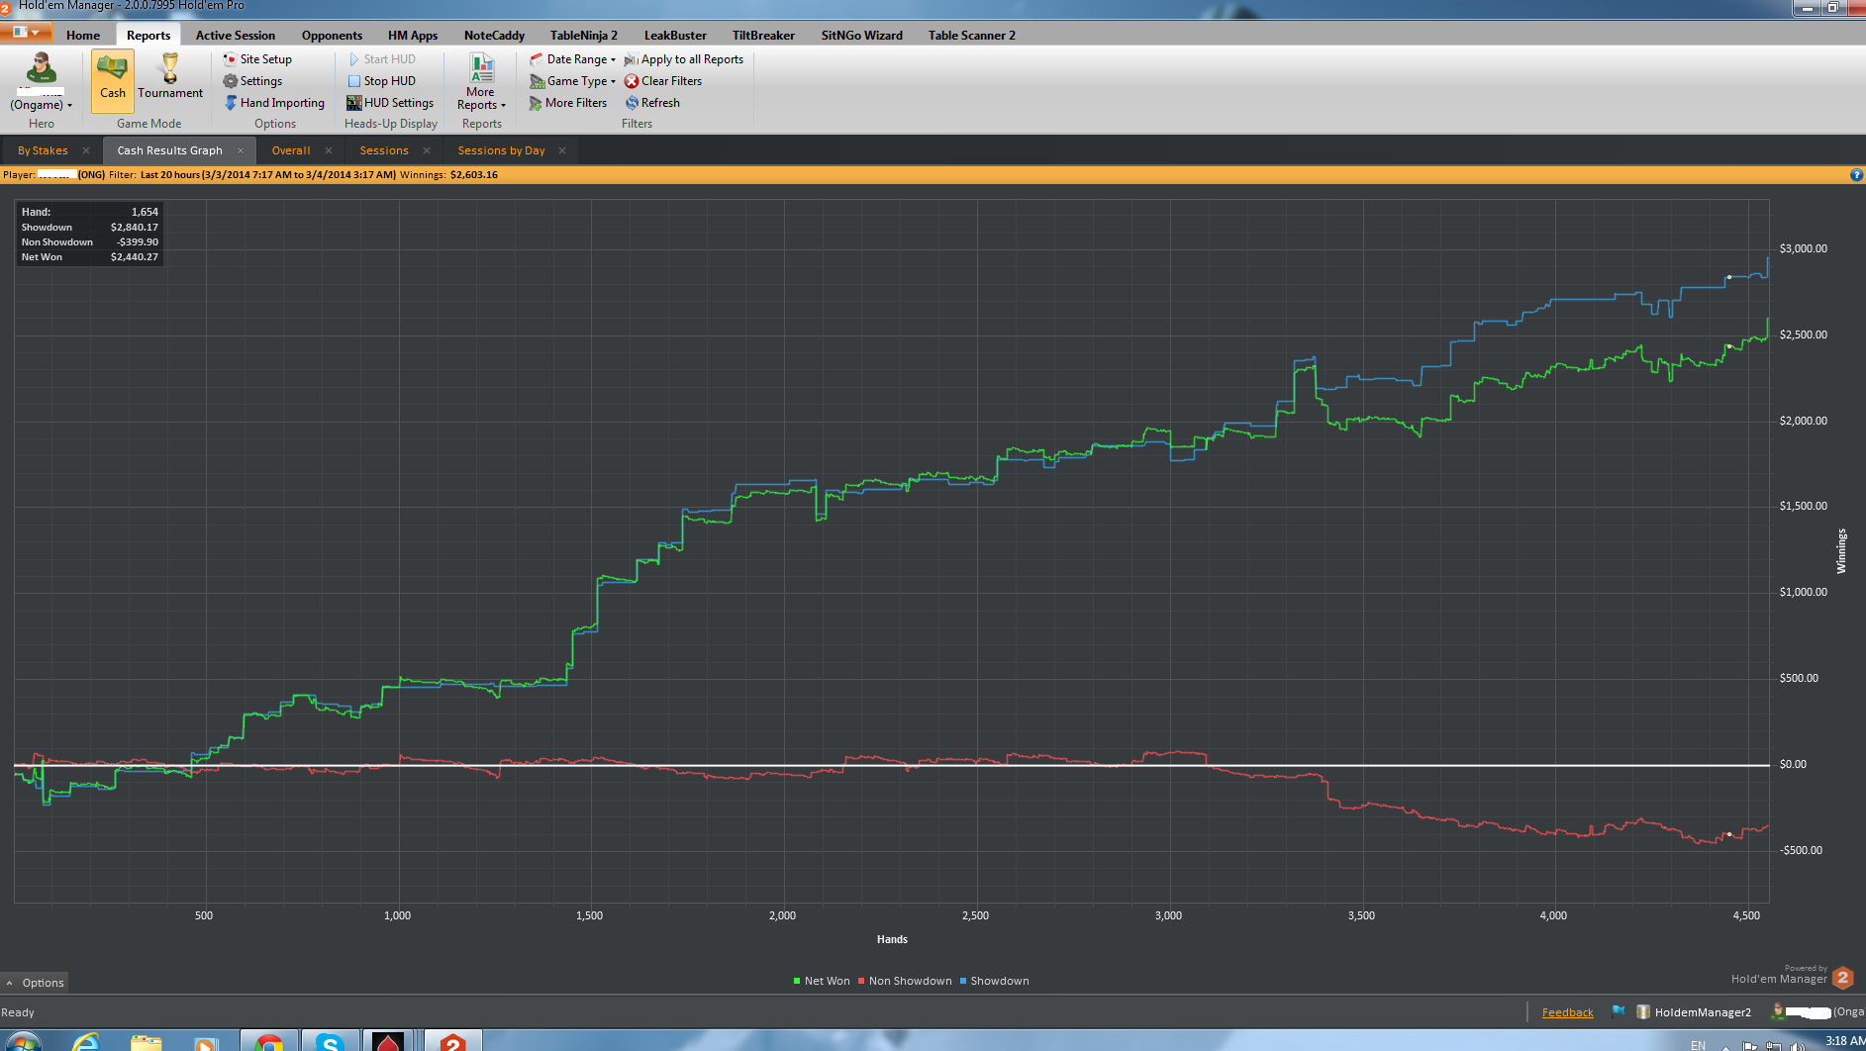Expand the Ongame hero dropdown arrow
Image resolution: width=1866 pixels, height=1051 pixels.
(x=69, y=105)
